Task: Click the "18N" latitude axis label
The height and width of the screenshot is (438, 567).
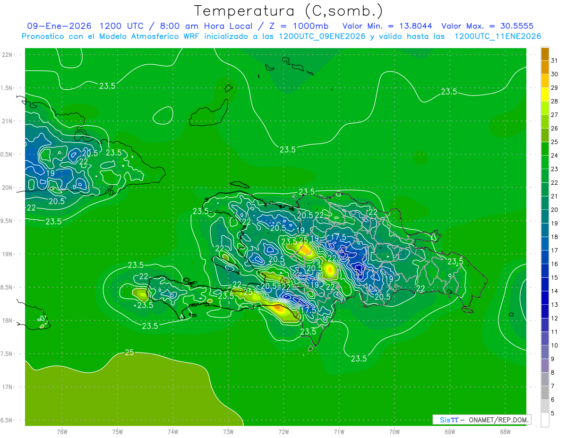Action: pyautogui.click(x=7, y=320)
